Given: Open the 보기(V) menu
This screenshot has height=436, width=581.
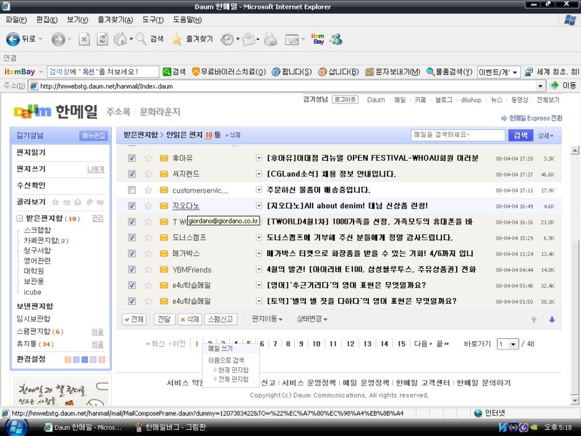Looking at the screenshot, I should click(x=77, y=20).
